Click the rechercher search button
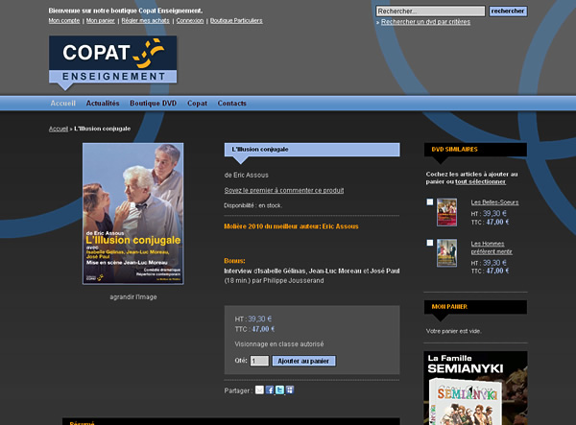The image size is (576, 425). click(x=508, y=11)
